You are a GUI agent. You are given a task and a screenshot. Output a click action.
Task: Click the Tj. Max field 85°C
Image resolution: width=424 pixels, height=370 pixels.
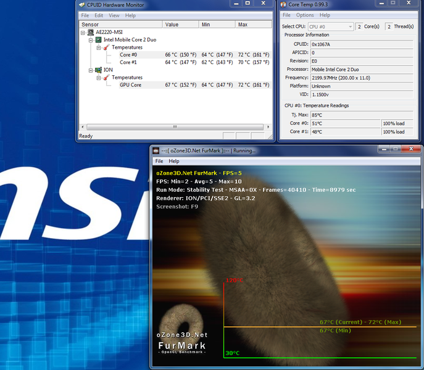(362, 115)
